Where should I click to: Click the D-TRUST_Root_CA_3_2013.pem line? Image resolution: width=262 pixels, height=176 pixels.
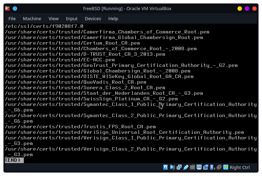click(x=85, y=54)
